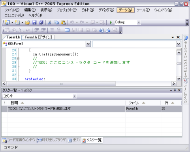This screenshot has height=152, width=190.
Task: Open the Undo history dropdown arrow
Action: [x=77, y=22]
